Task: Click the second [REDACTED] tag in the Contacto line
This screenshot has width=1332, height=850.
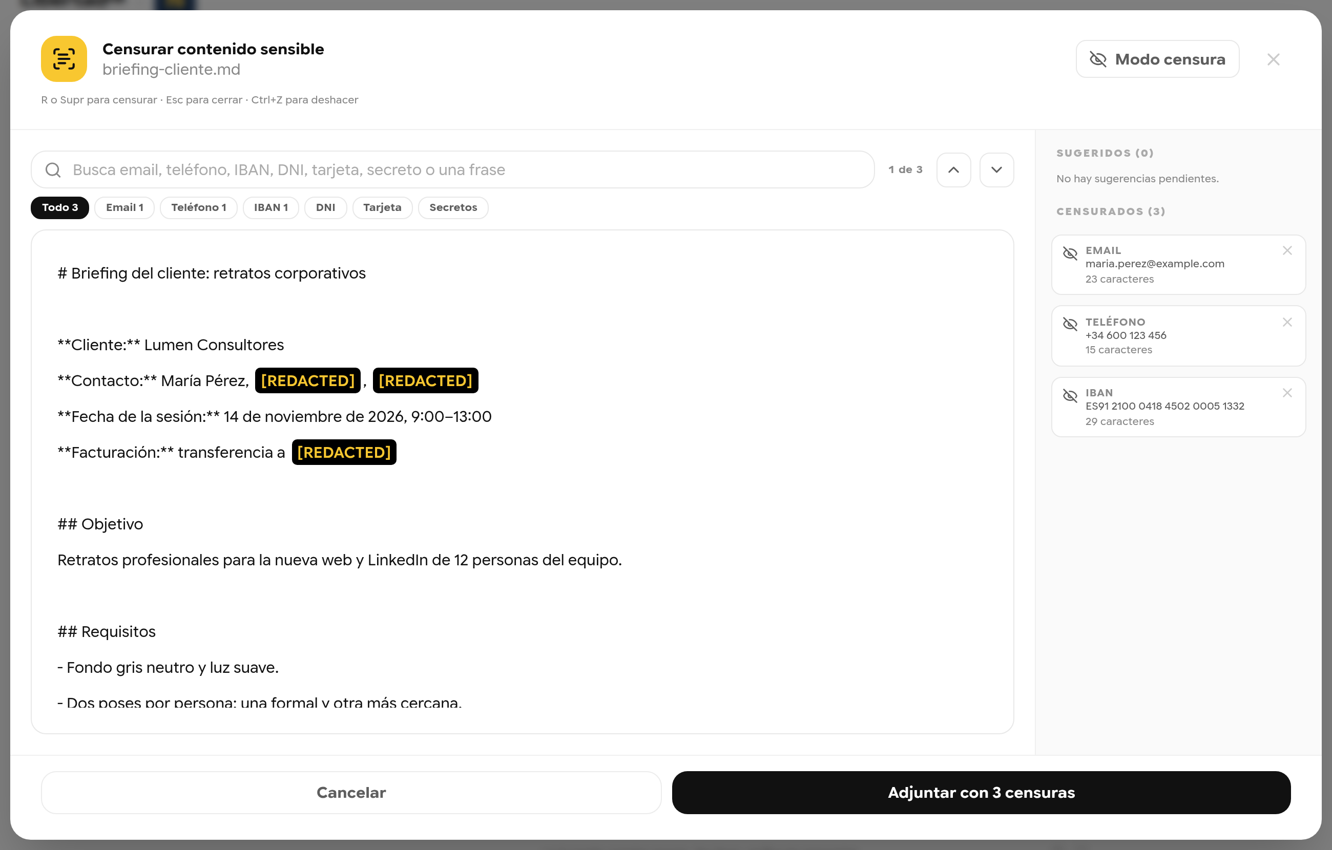Action: [425, 380]
